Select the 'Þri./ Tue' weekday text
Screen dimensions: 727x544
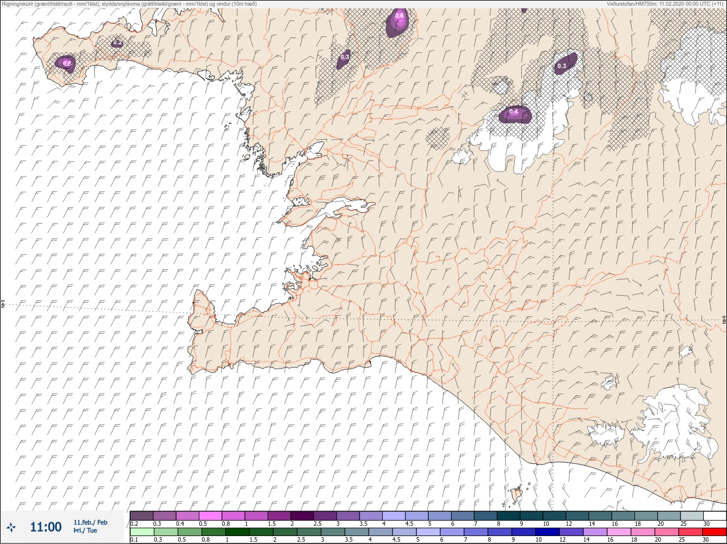[x=85, y=530]
